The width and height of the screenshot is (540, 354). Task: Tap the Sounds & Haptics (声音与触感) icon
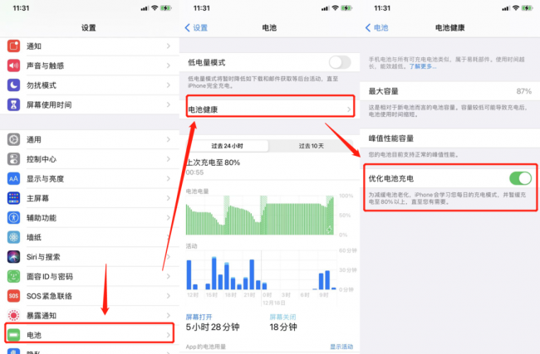pos(14,65)
